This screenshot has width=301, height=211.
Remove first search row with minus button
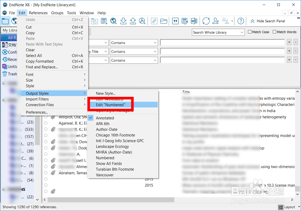296,42
